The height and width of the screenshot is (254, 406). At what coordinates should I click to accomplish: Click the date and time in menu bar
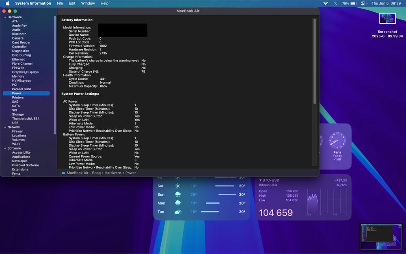pyautogui.click(x=386, y=3)
